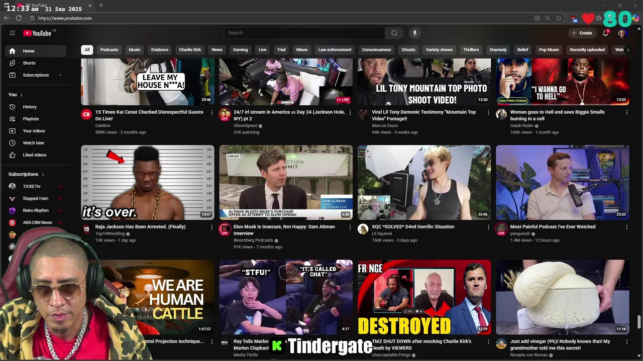643x361 pixels.
Task: Open options for Just add vinegar video
Action: (x=626, y=342)
